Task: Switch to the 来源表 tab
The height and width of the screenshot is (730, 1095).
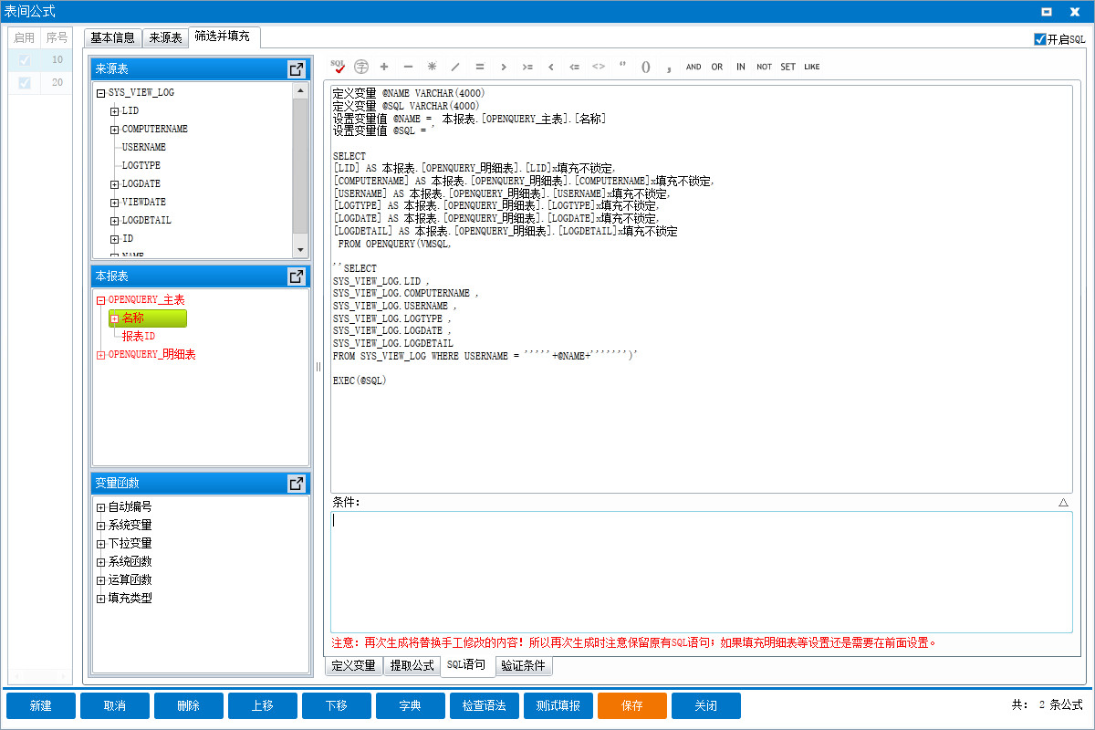Action: pos(165,38)
